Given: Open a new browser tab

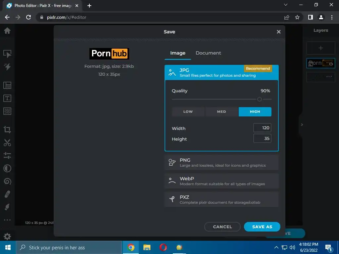Looking at the screenshot, I should tap(89, 6).
